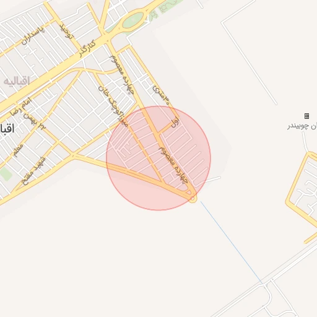Select the اول street label inside circle
This screenshot has width=317, height=317.
[x=175, y=122]
